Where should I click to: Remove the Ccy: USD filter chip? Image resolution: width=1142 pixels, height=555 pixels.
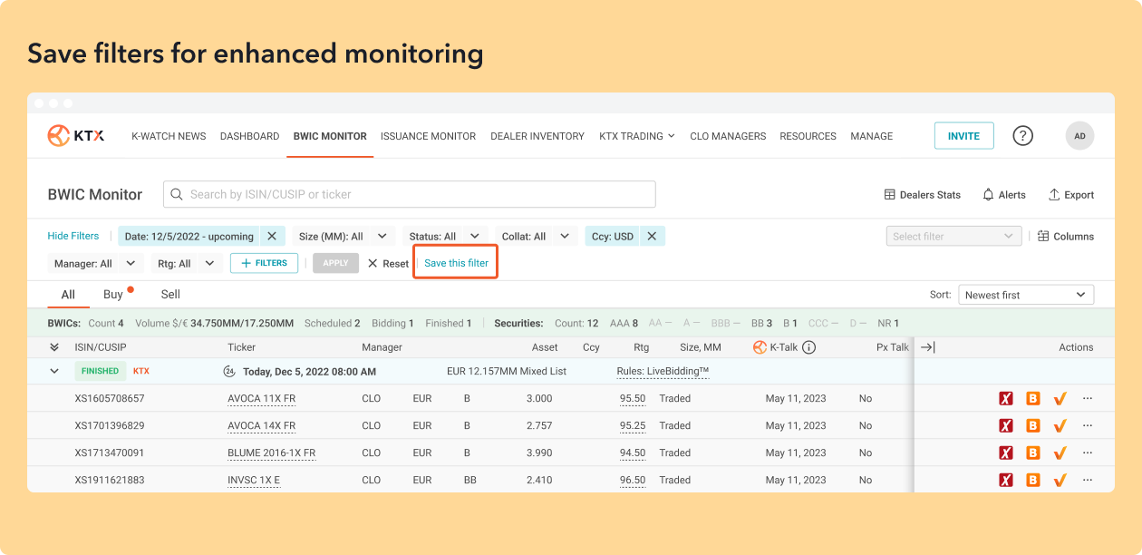pos(652,237)
